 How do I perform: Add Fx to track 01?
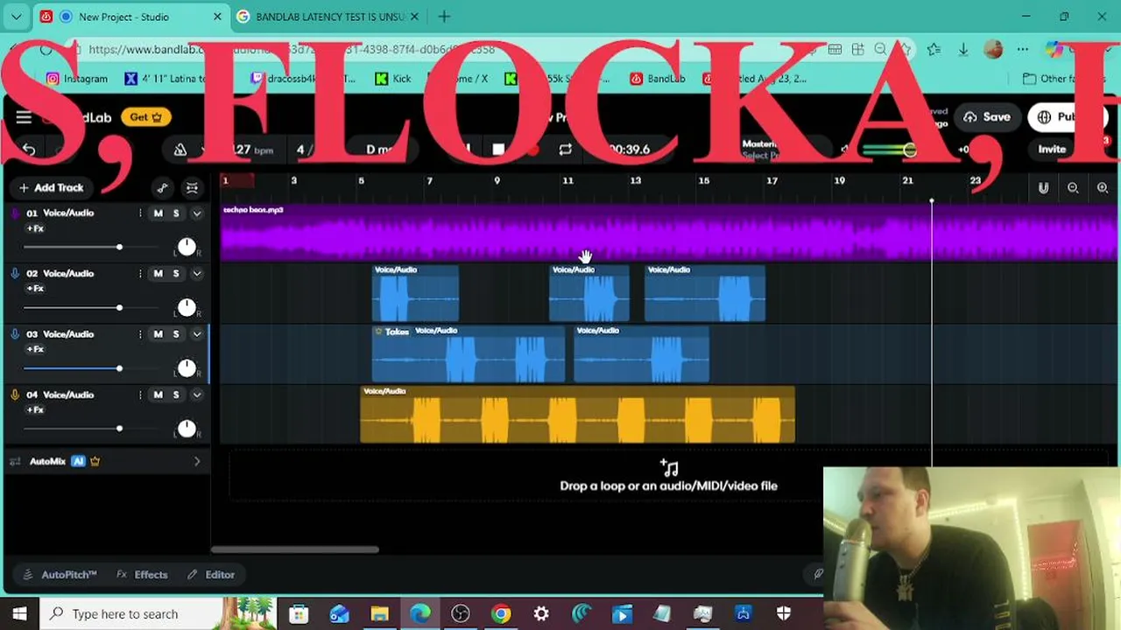[x=35, y=228]
